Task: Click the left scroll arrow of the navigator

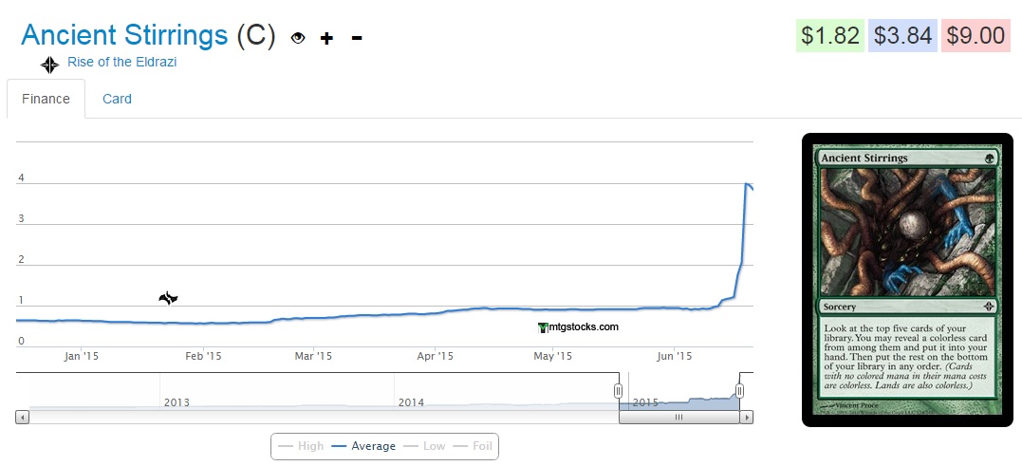Action: tap(22, 417)
